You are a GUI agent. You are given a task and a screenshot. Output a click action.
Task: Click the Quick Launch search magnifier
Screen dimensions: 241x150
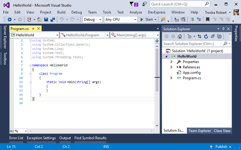207,4
